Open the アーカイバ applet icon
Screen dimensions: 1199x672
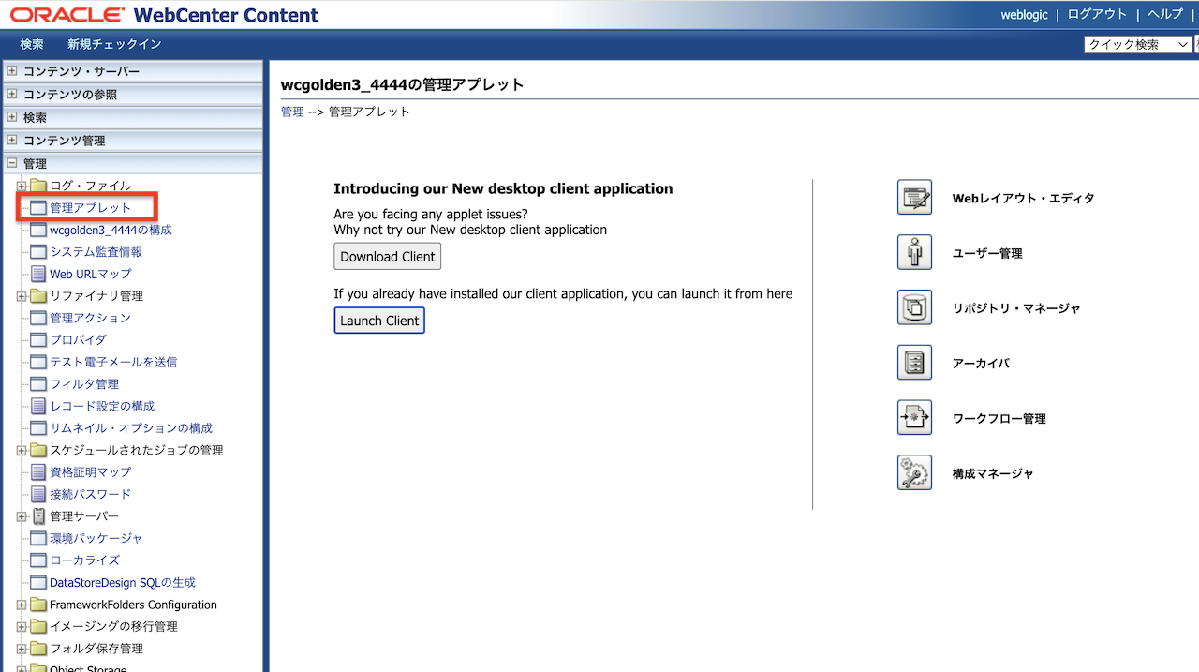914,363
